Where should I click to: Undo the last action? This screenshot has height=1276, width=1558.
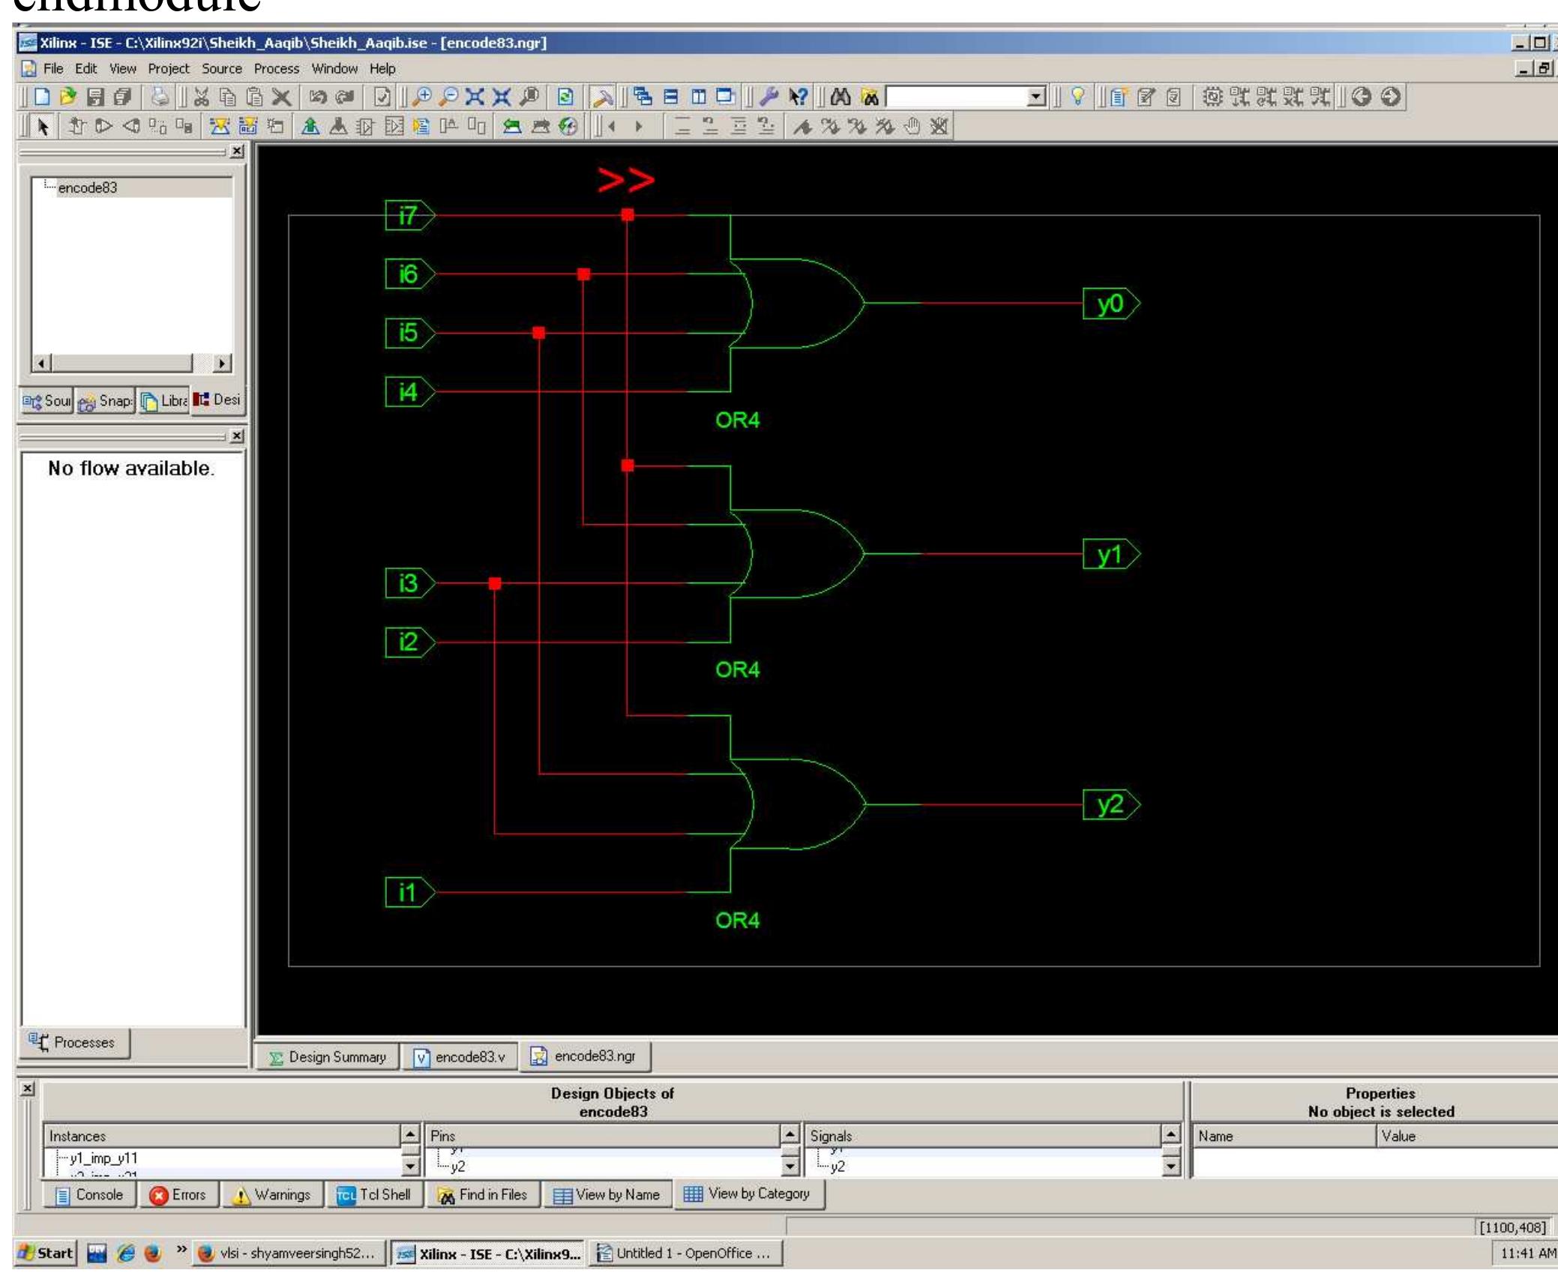tap(318, 96)
